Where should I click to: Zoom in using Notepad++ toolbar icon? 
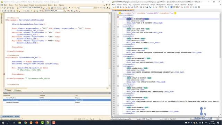(154, 7)
